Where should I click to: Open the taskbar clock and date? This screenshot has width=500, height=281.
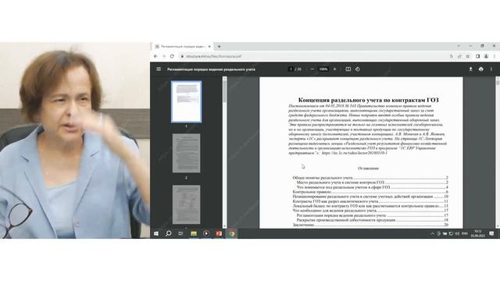(x=477, y=233)
